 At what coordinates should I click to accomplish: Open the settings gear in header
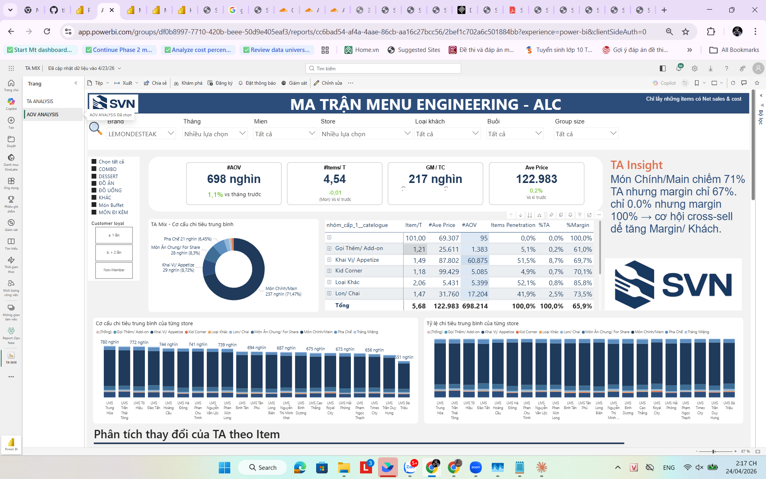click(695, 68)
